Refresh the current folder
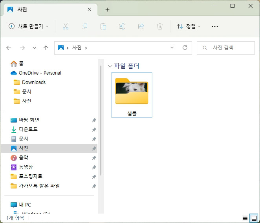 click(185, 48)
